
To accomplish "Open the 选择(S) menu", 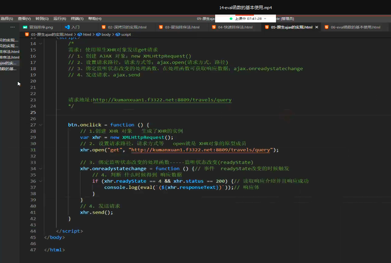I will coord(7,19).
